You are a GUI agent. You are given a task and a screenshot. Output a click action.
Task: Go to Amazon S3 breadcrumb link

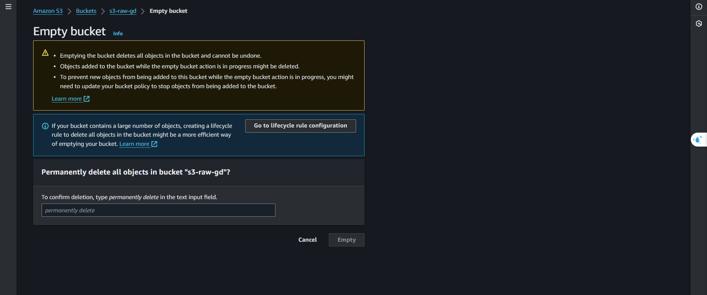point(48,11)
